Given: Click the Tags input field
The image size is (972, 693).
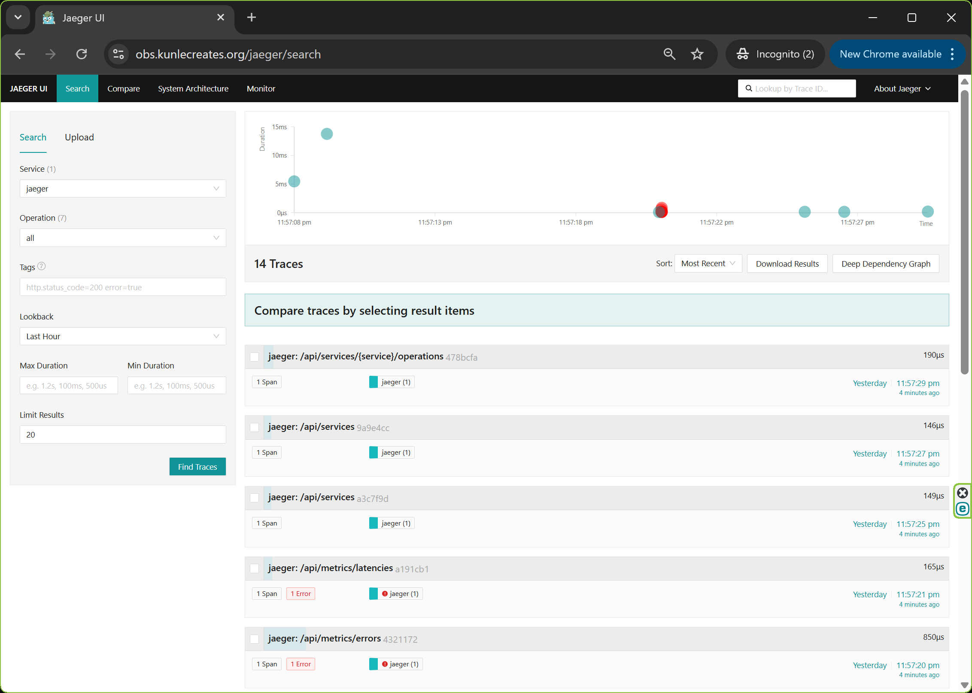Looking at the screenshot, I should pyautogui.click(x=123, y=287).
